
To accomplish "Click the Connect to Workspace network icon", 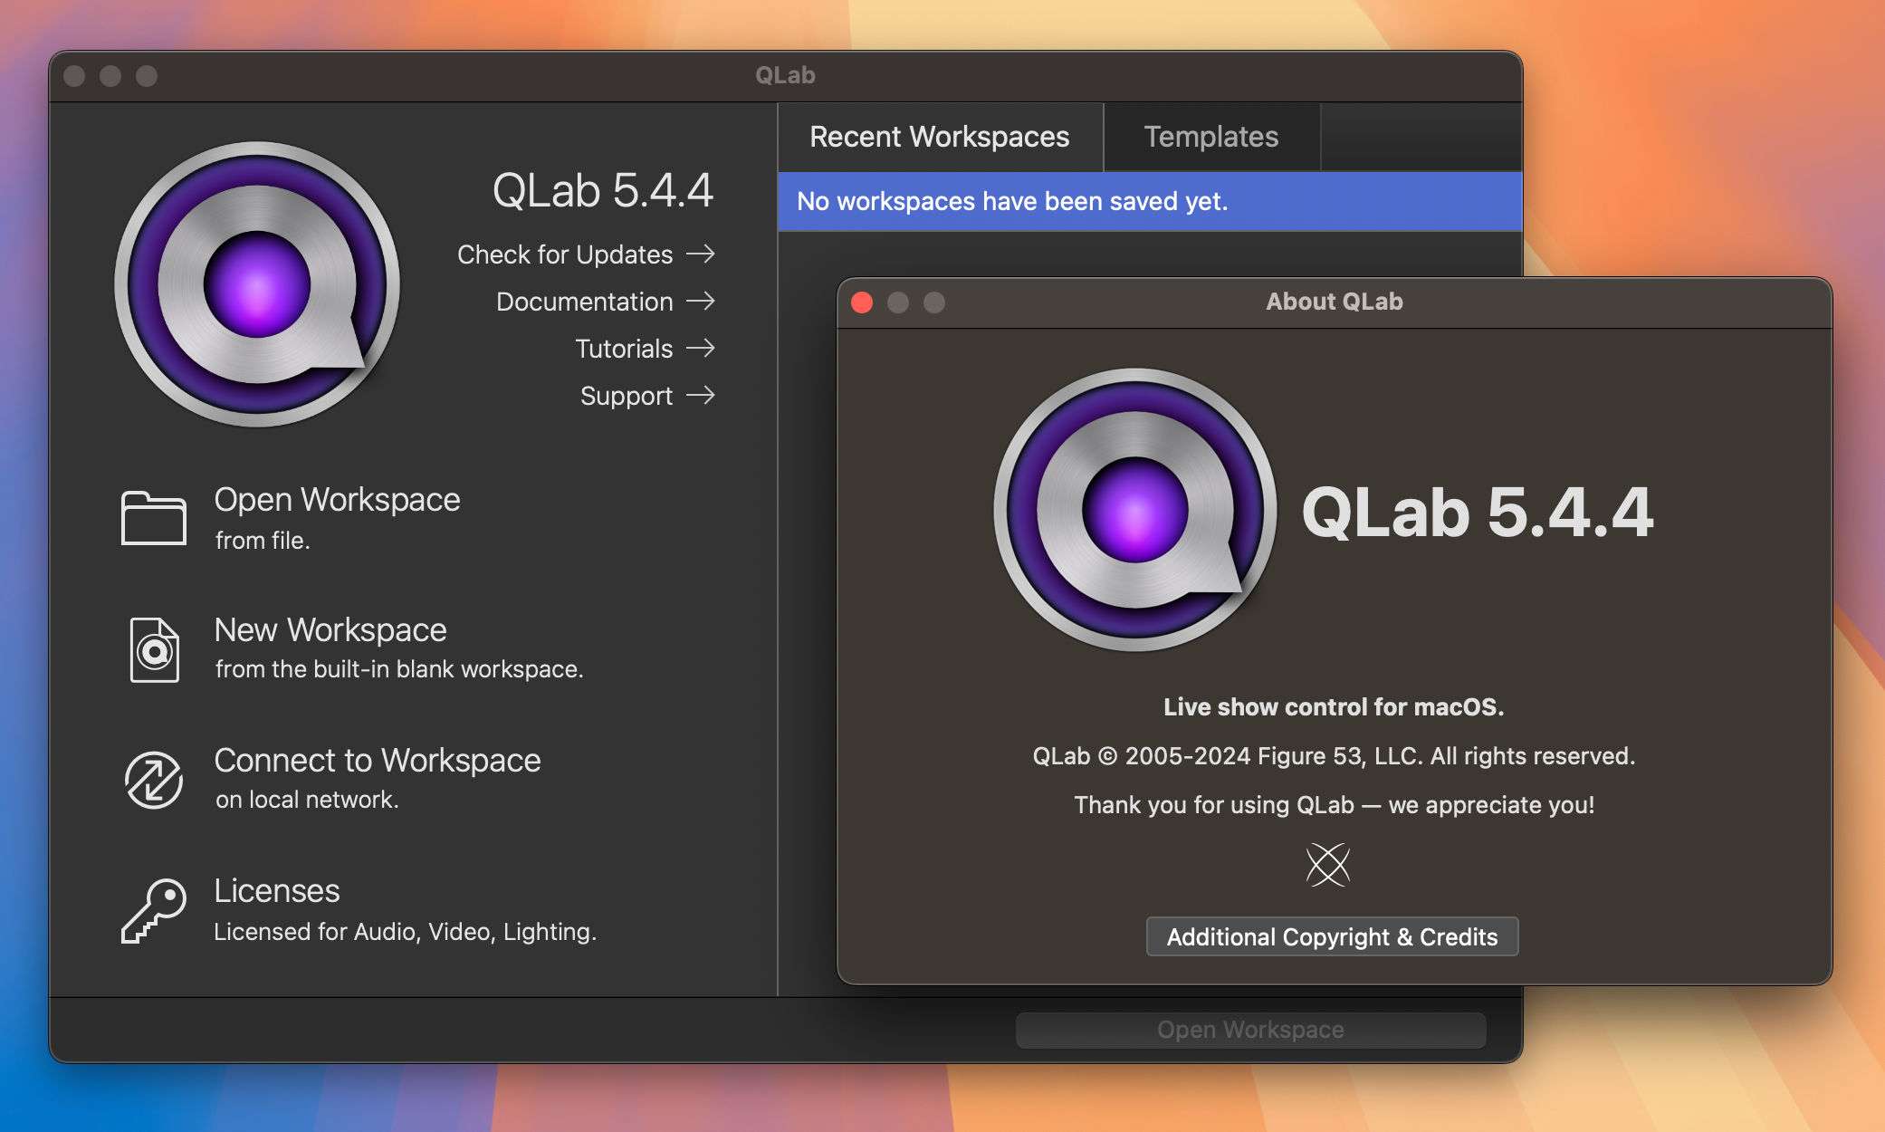I will pos(152,778).
